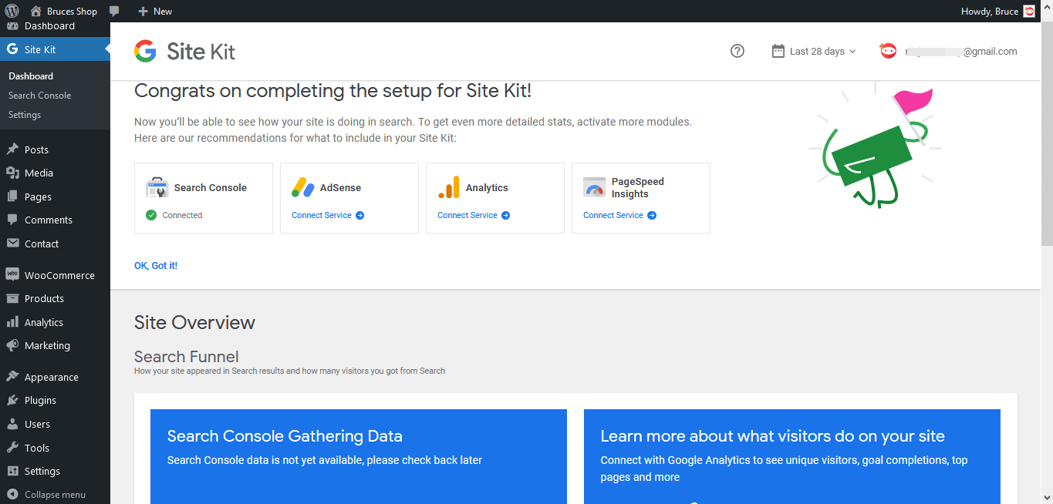Click the Search Funnel heading
Screen dimensions: 1053x504
pos(187,357)
